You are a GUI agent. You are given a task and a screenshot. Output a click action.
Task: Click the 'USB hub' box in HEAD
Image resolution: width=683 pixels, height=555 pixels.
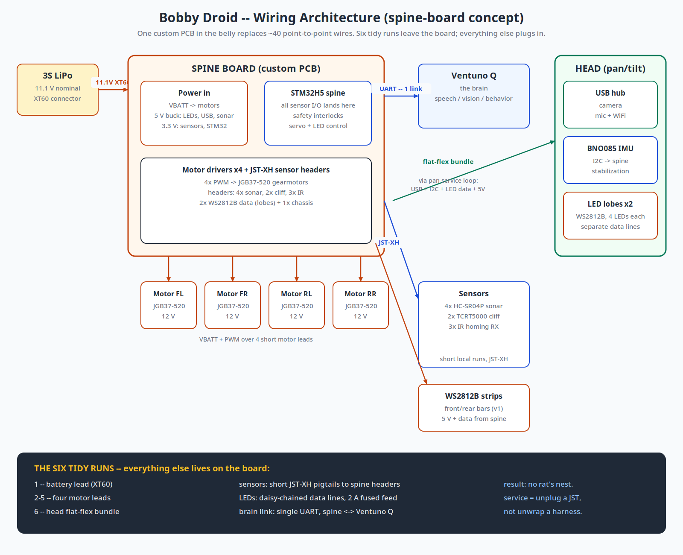(x=610, y=105)
